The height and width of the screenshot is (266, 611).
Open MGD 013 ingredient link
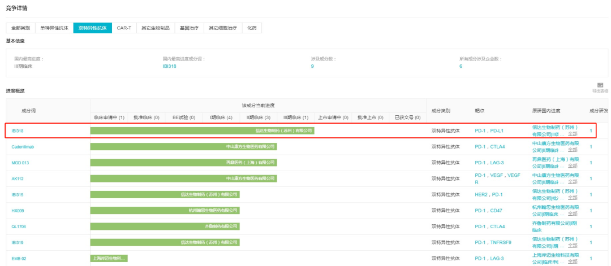click(x=20, y=163)
